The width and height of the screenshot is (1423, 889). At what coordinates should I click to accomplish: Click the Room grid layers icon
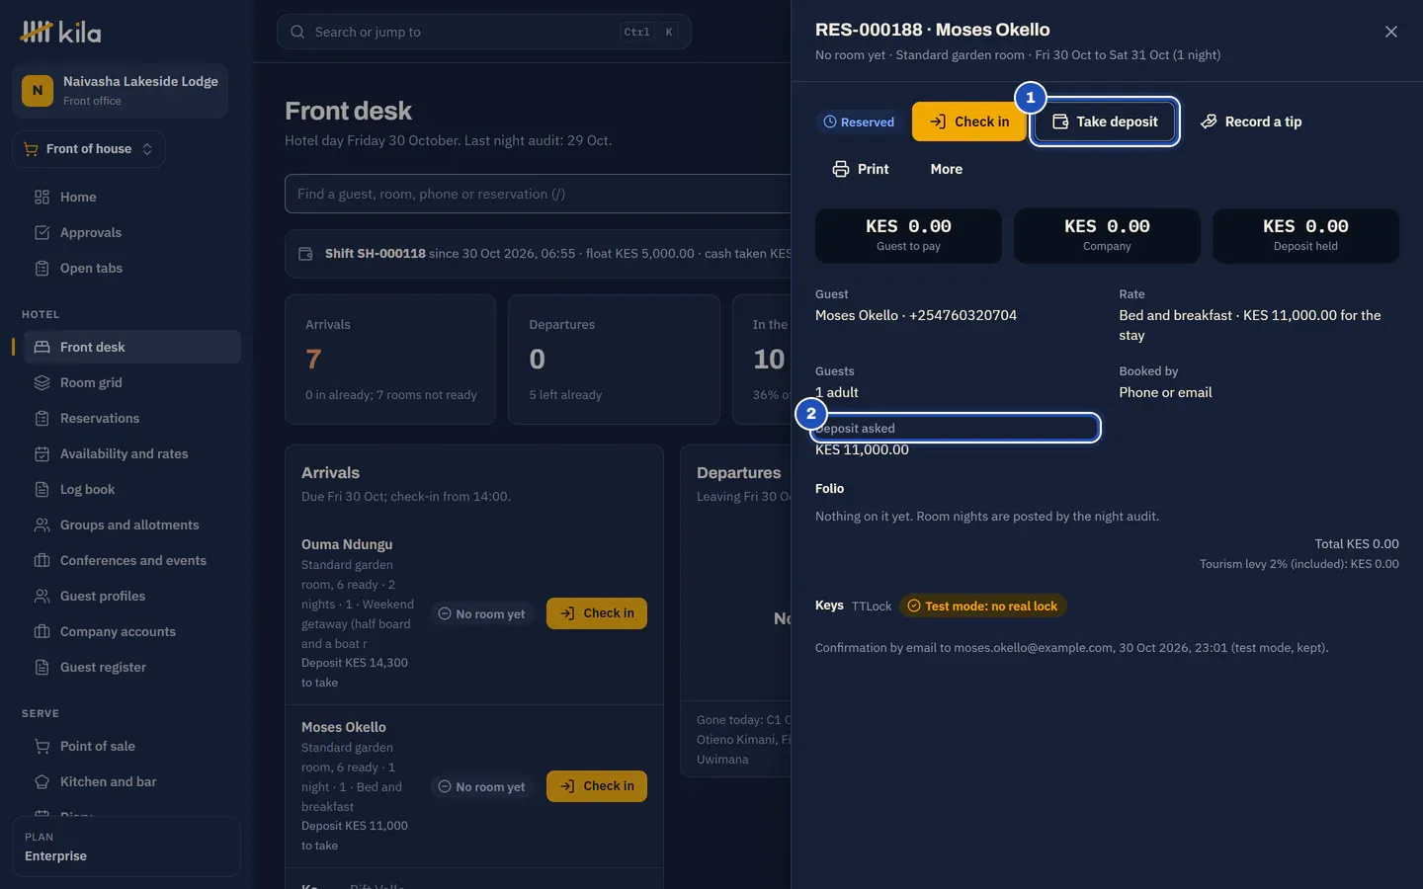pos(42,382)
